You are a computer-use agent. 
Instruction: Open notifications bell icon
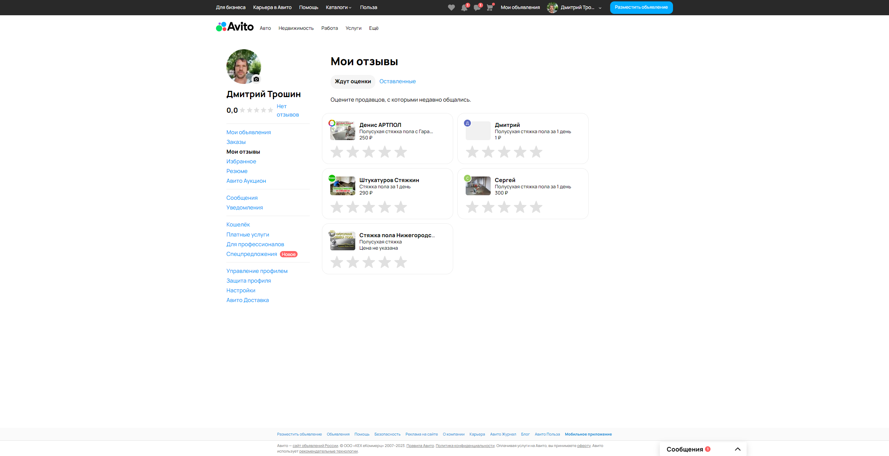click(464, 8)
